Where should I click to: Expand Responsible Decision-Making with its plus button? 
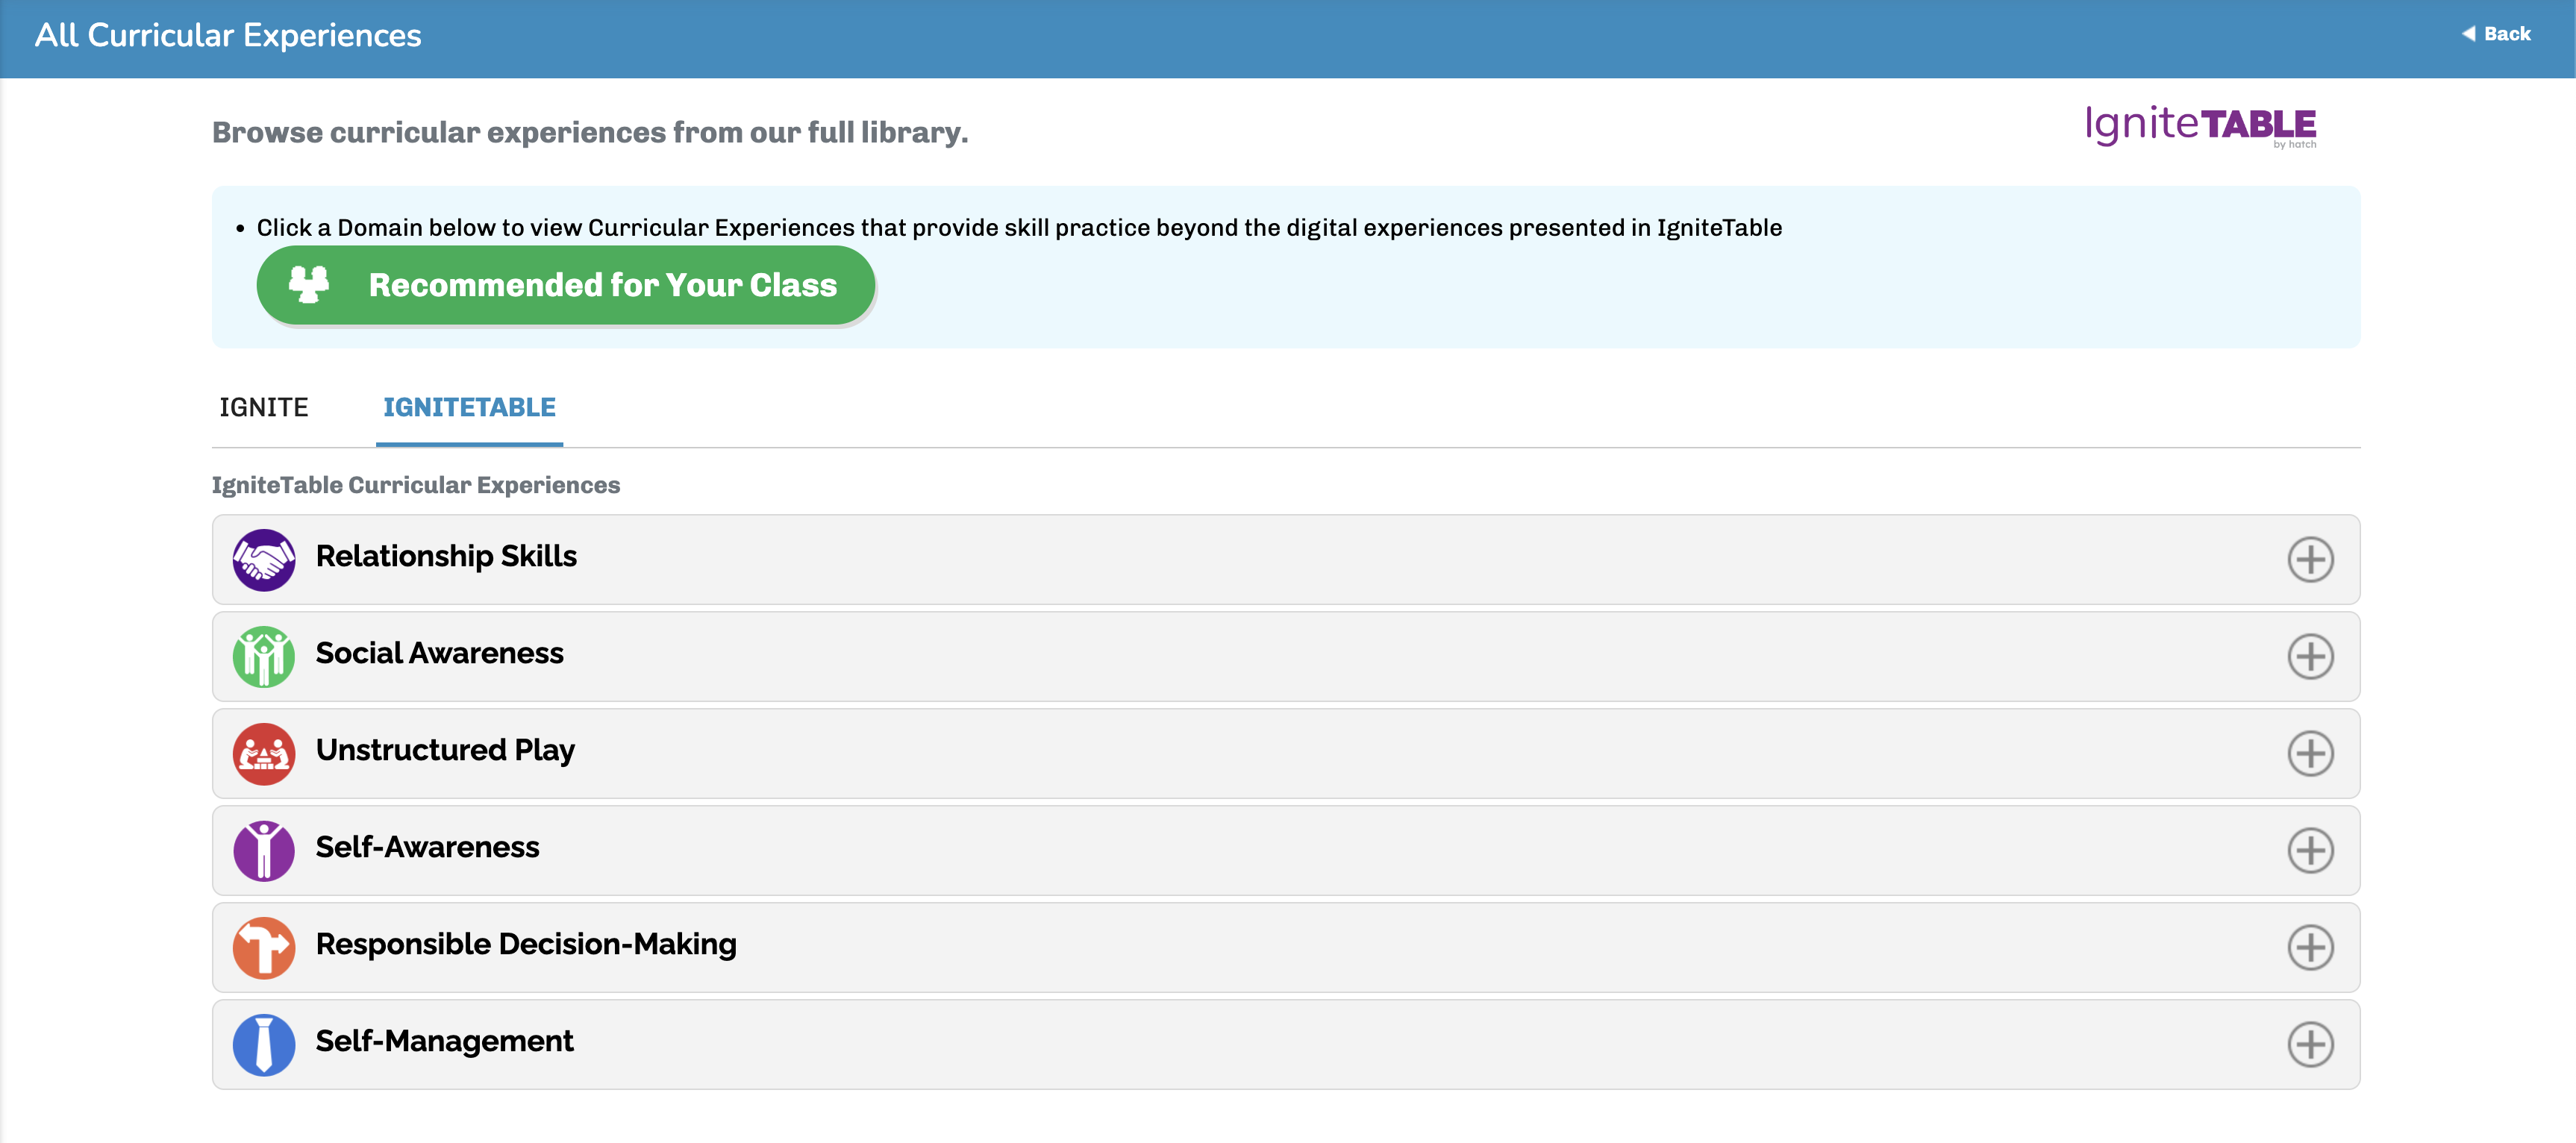pyautogui.click(x=2310, y=947)
